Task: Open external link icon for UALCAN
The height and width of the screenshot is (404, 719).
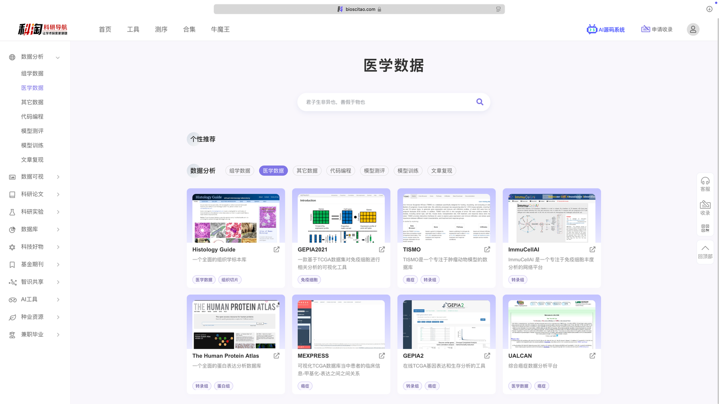Action: pos(592,356)
